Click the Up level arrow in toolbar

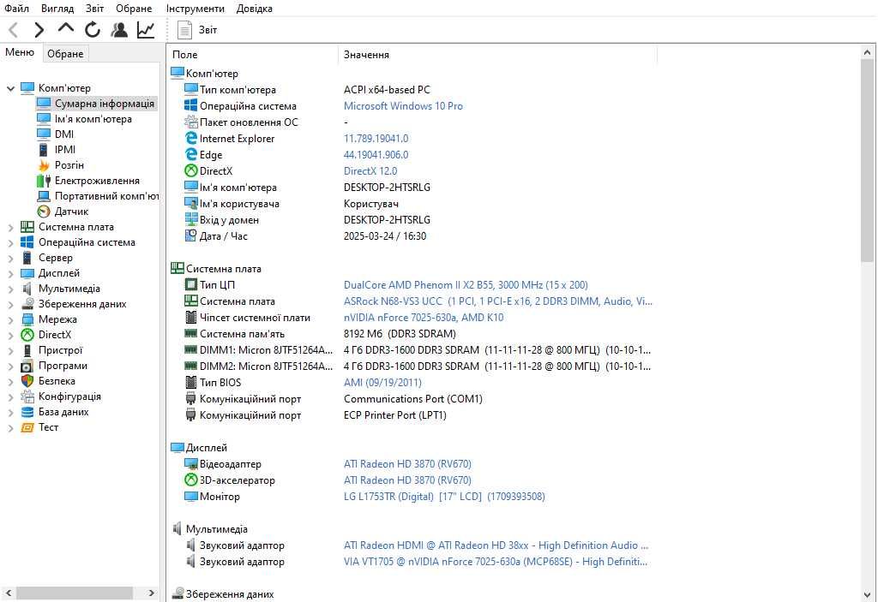(x=66, y=29)
